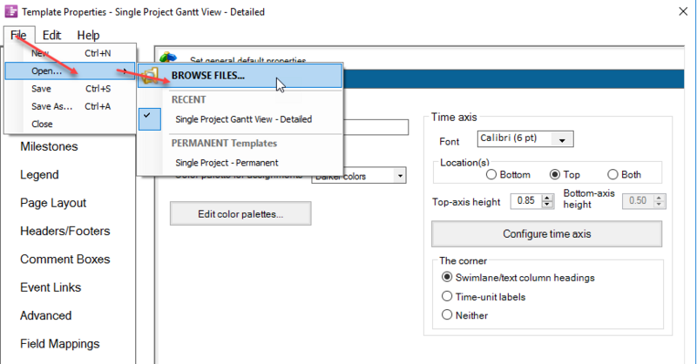Increase Top-axis height with up arrow
Viewport: 697px width, 364px height.
pyautogui.click(x=548, y=198)
